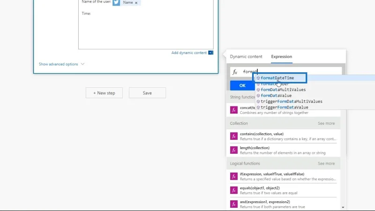The height and width of the screenshot is (211, 375).
Task: Click the fx icon beside if function
Action: pos(233,176)
